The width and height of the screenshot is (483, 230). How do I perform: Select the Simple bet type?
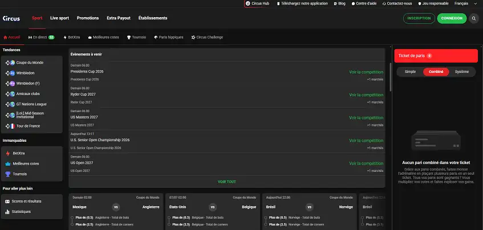410,72
